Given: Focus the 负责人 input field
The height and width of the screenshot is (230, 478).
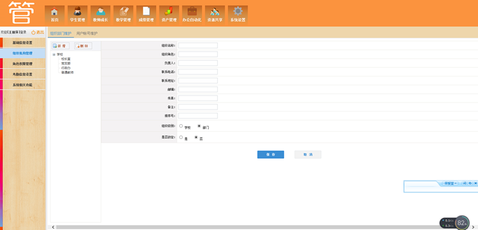Looking at the screenshot, I should pos(198,63).
